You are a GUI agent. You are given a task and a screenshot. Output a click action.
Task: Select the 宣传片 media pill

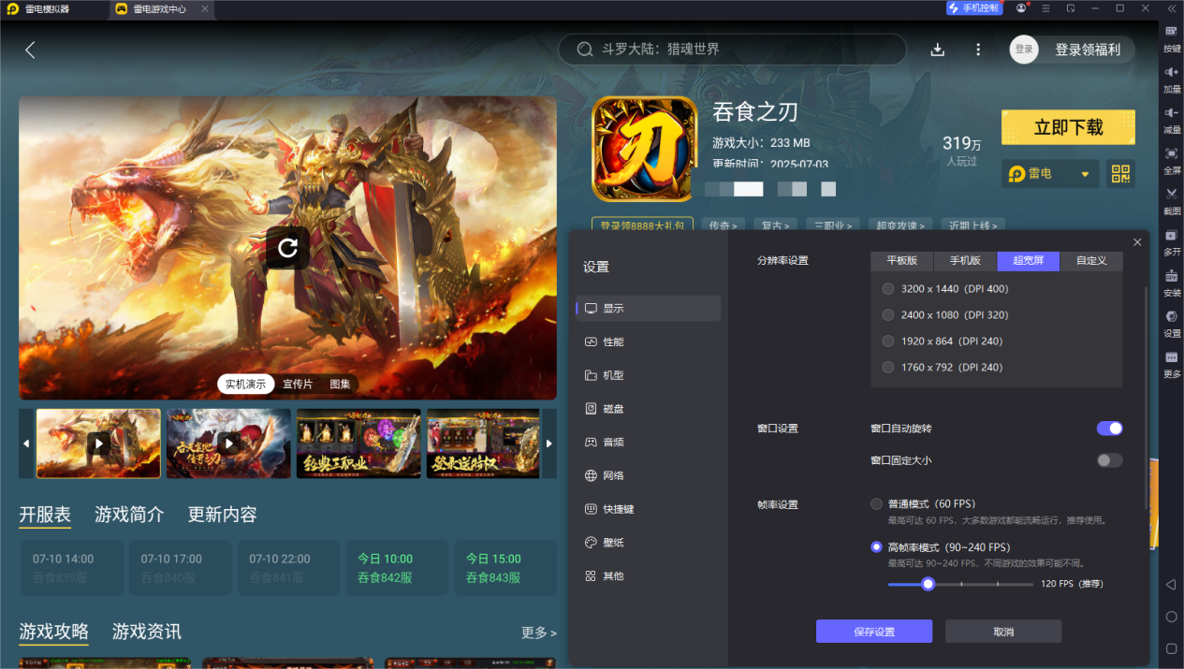click(x=298, y=384)
